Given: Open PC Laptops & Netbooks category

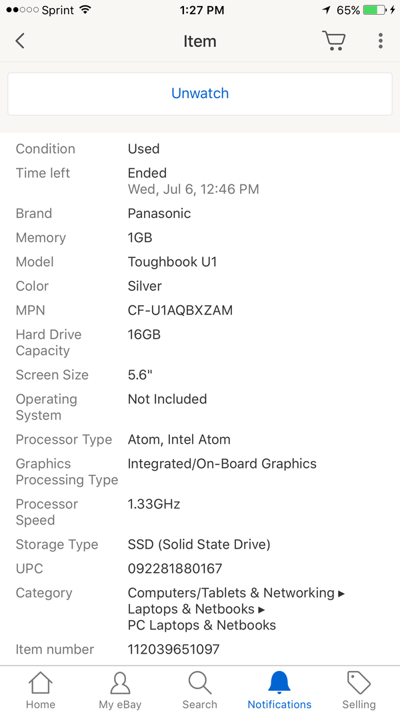Looking at the screenshot, I should 202,625.
